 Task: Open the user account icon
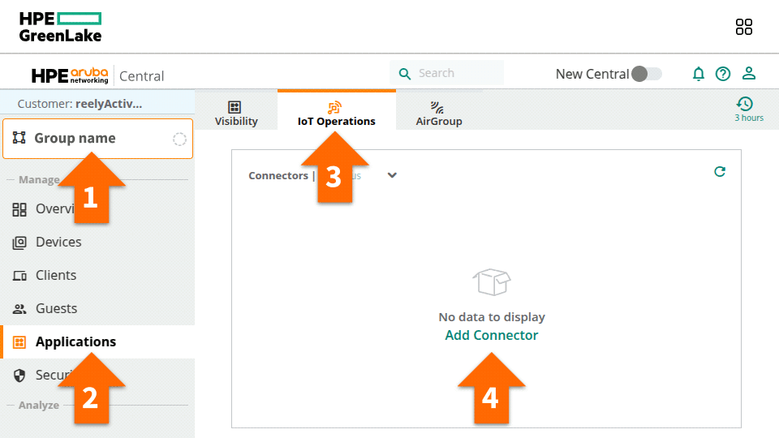coord(749,74)
